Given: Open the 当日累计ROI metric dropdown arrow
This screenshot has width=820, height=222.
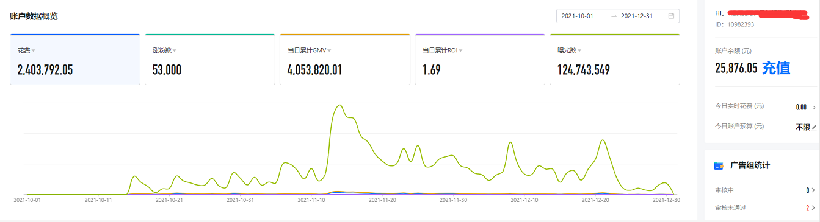Looking at the screenshot, I should tap(461, 50).
